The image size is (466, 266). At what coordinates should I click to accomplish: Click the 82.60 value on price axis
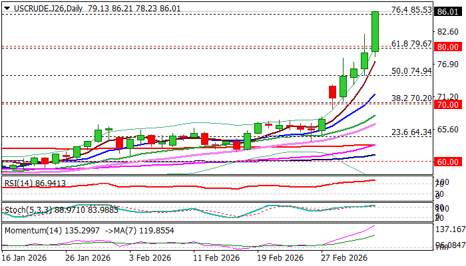click(444, 31)
